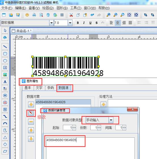The height and width of the screenshot is (159, 157).
Task: Select the 未命名-1 document tab
Action: (x=22, y=31)
